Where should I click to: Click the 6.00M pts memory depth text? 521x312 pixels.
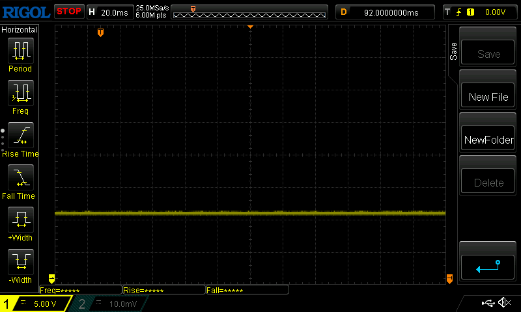coord(151,15)
